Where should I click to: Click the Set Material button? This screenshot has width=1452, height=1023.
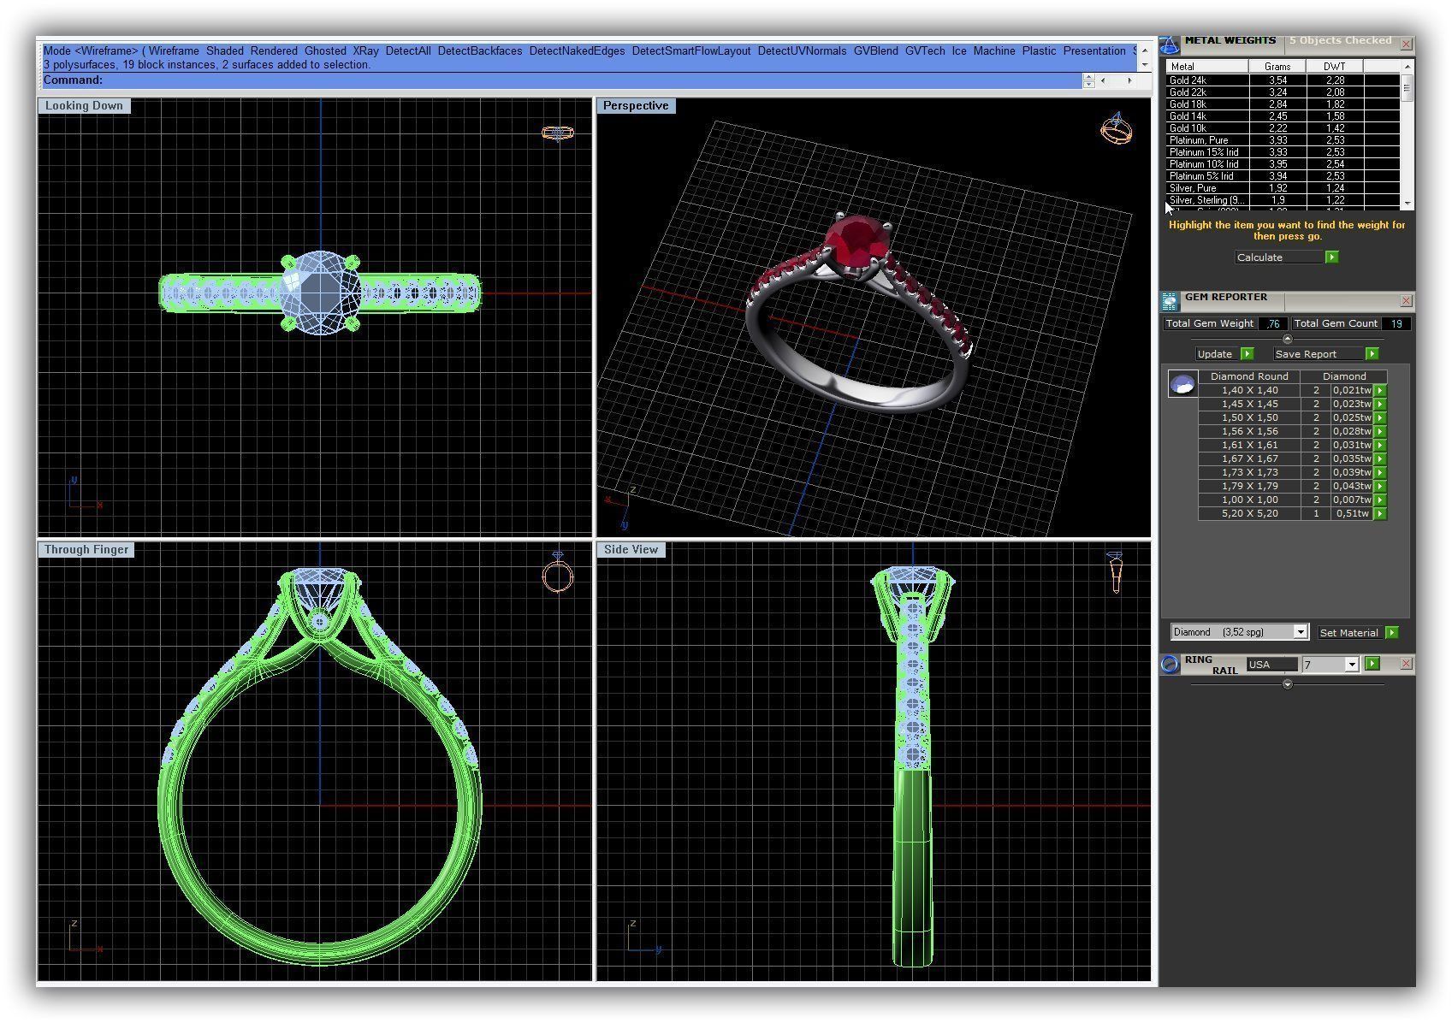(x=1358, y=632)
